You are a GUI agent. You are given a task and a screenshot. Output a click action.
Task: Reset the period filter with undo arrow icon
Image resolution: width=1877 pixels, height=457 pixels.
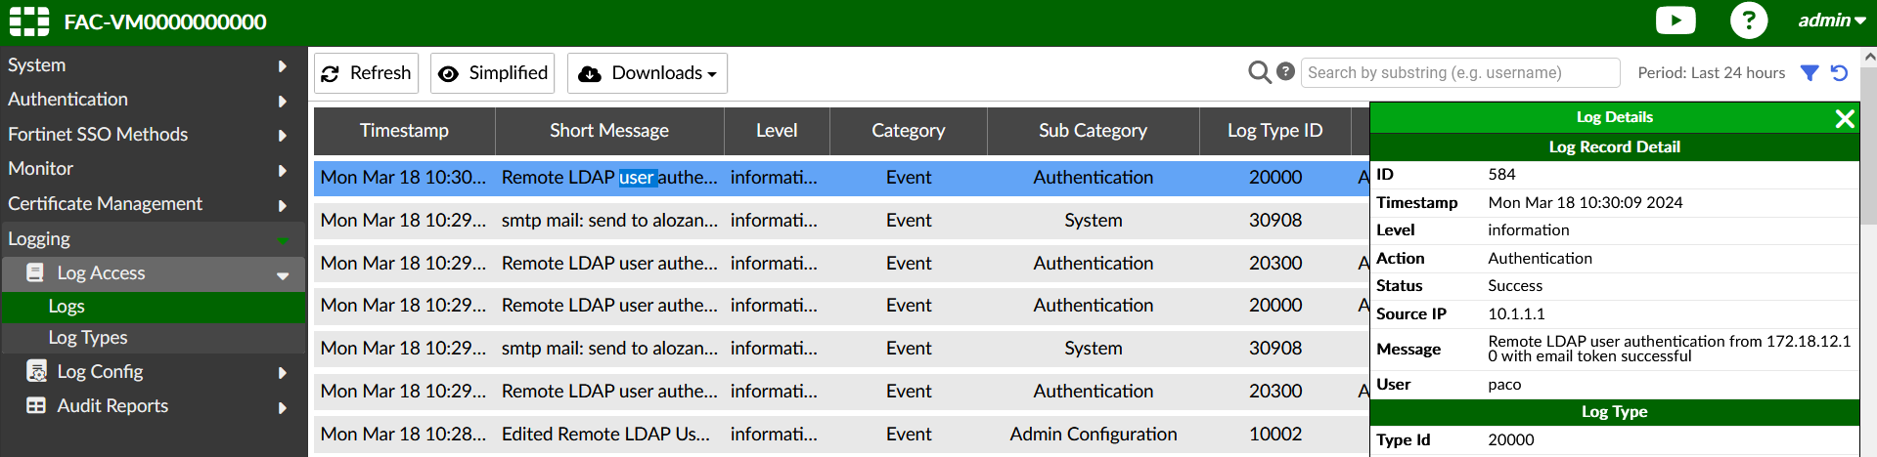coord(1839,73)
